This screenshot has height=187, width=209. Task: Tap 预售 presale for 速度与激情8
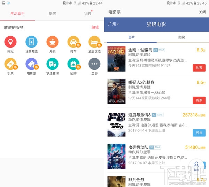click(199, 133)
